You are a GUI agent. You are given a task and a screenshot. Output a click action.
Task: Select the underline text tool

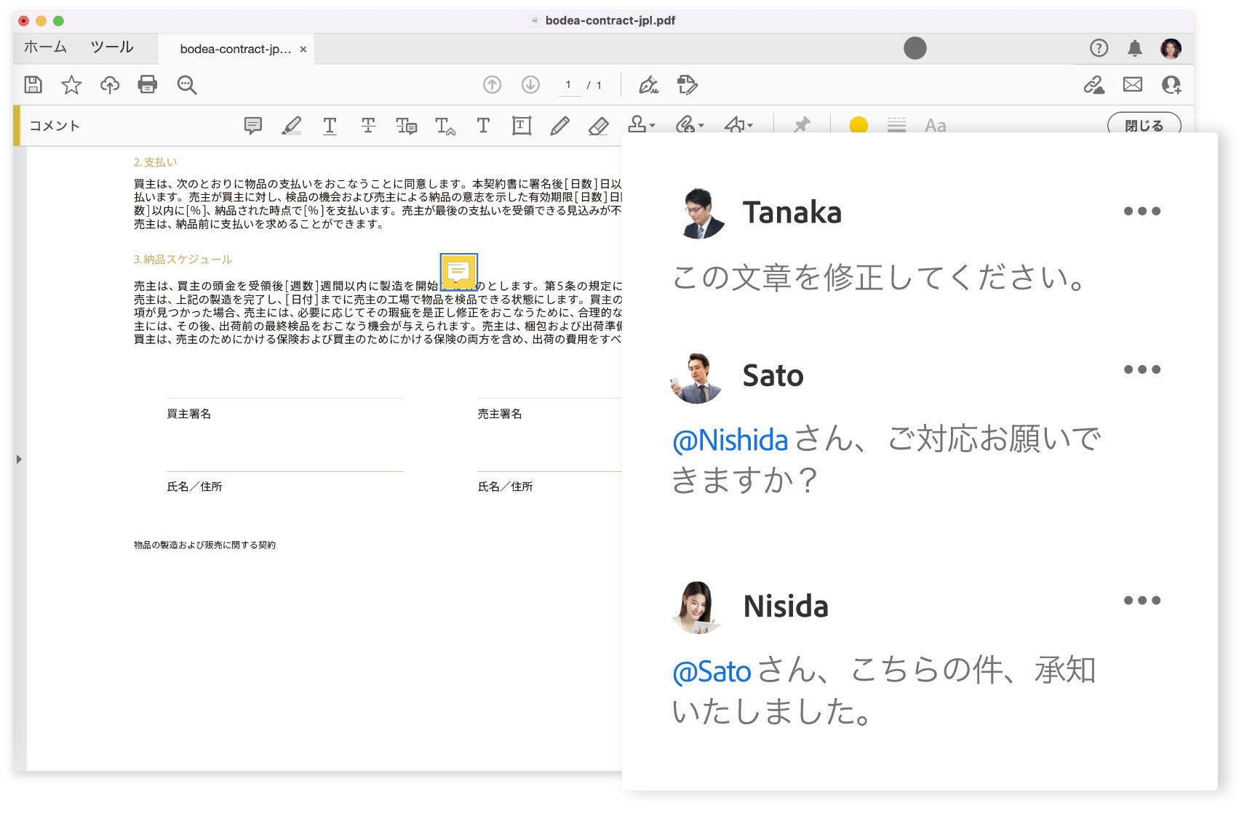(330, 126)
